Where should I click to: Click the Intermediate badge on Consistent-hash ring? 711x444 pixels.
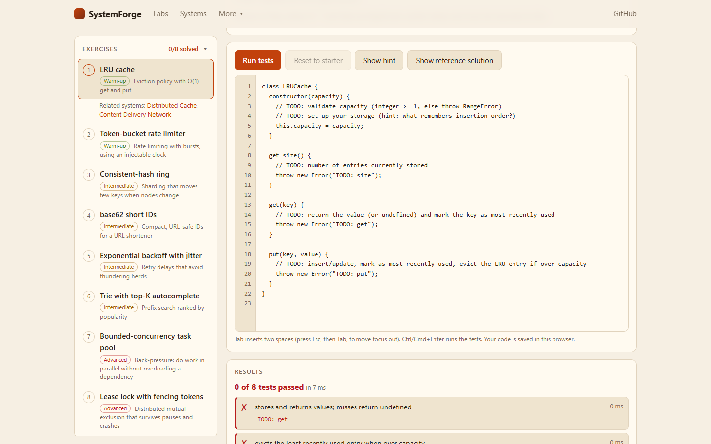[118, 186]
